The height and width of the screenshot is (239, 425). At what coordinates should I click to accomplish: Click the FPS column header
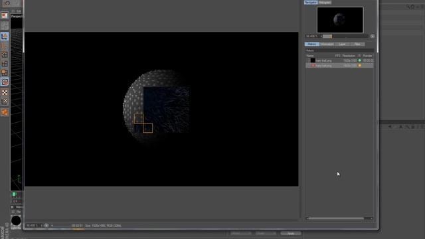pos(337,56)
